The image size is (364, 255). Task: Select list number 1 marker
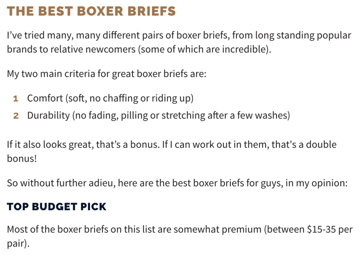[x=16, y=99]
